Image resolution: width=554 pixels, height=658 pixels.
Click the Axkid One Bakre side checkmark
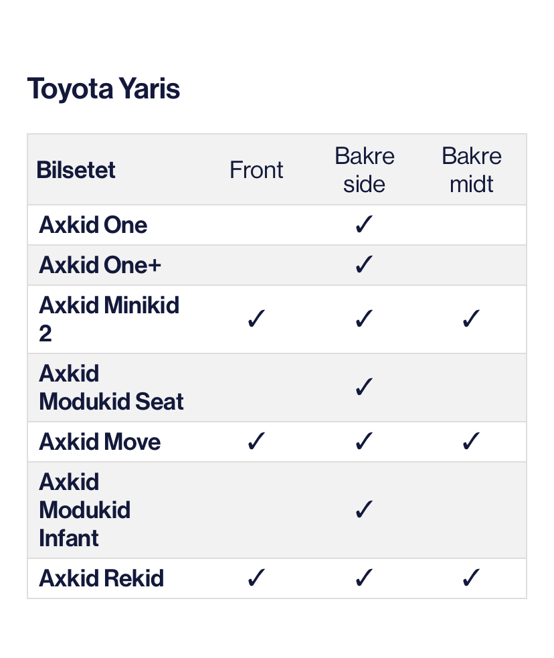pyautogui.click(x=363, y=224)
